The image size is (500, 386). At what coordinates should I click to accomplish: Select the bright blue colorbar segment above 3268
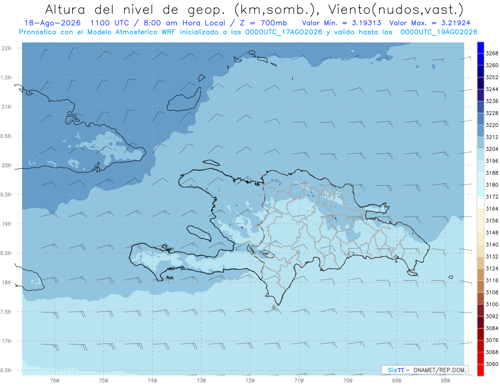click(480, 47)
